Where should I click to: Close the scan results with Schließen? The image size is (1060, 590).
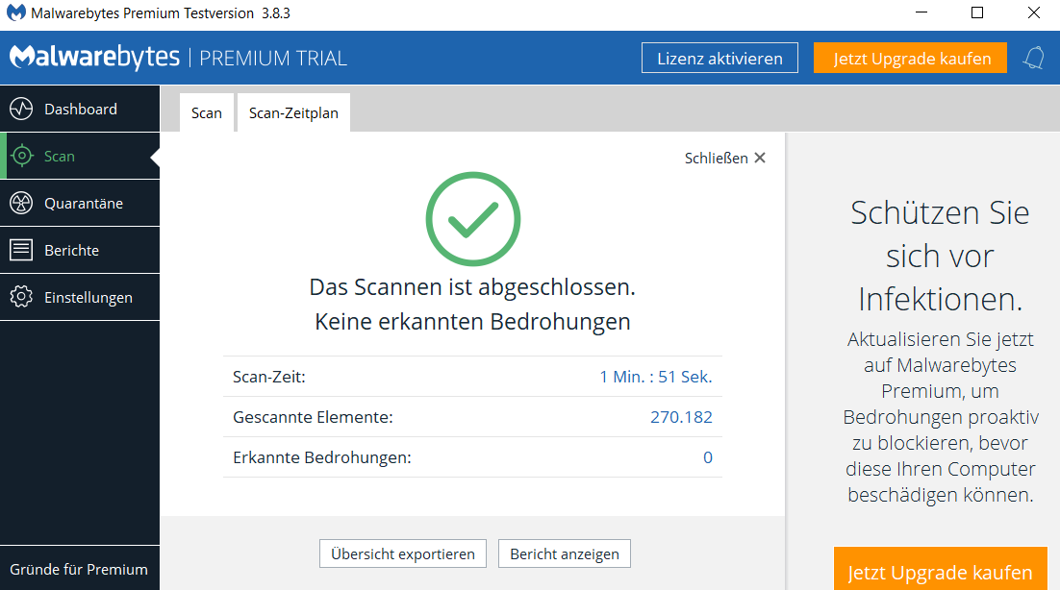click(x=724, y=159)
